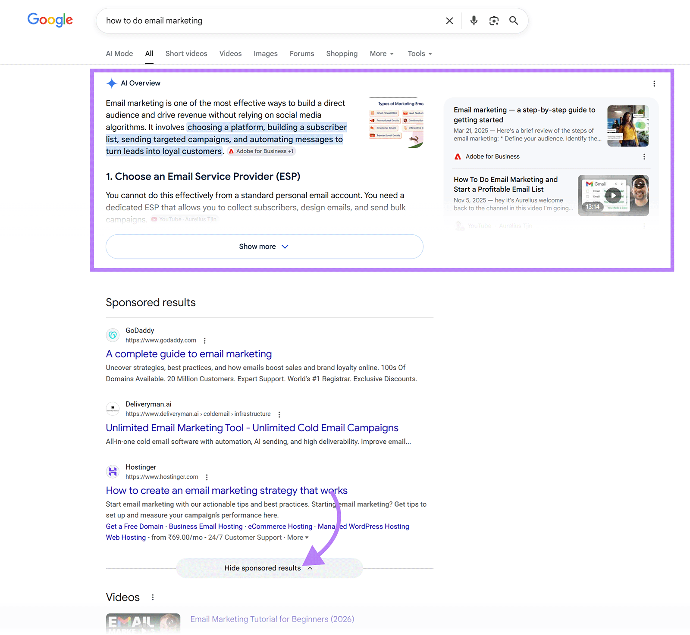Screen dimensions: 690x635
Task: Open the eCommerce Hosting sitelink
Action: click(280, 526)
